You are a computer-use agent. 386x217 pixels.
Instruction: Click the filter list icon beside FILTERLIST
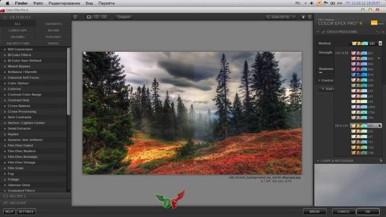tap(5, 17)
